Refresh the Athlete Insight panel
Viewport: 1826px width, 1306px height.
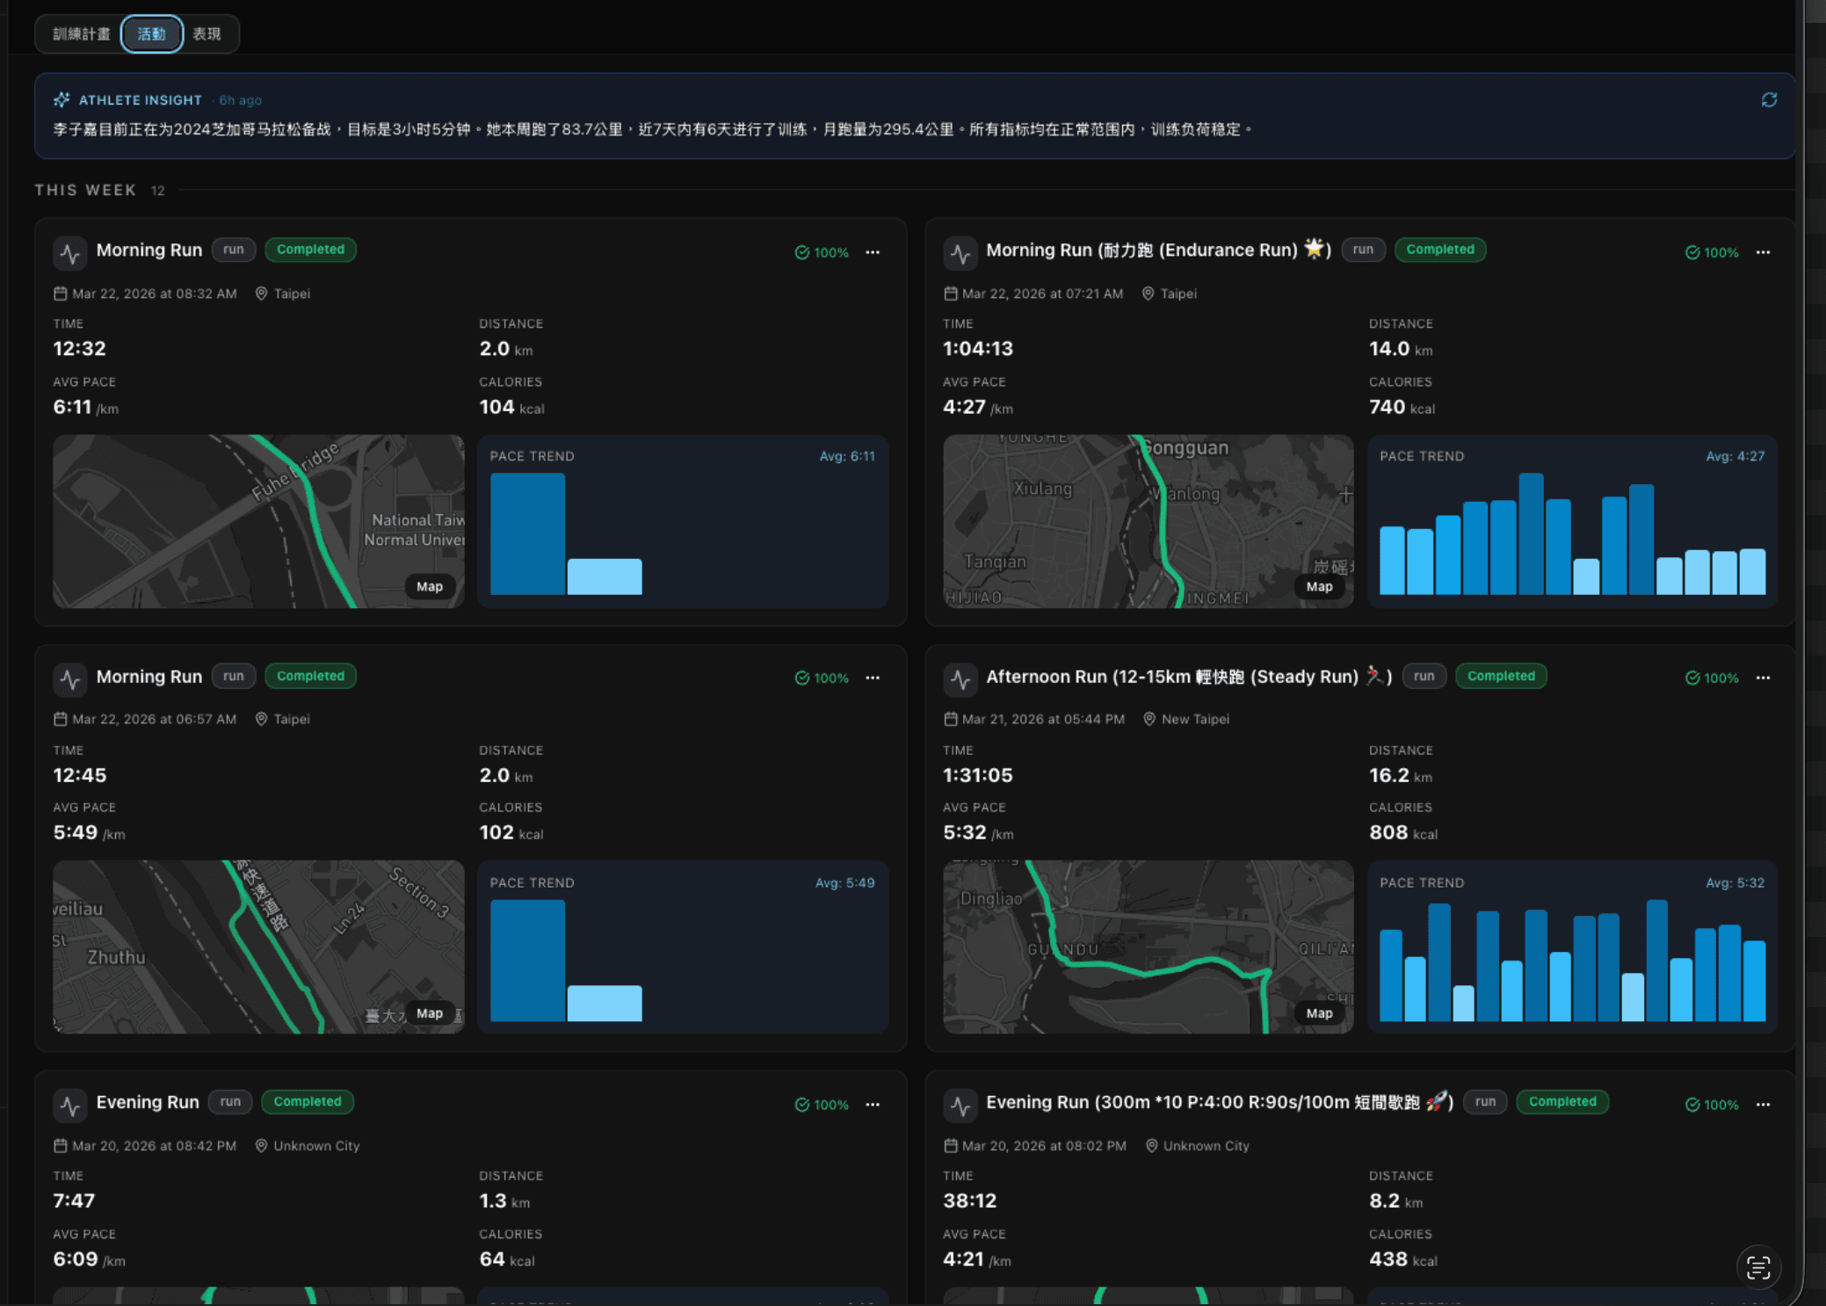pos(1769,100)
